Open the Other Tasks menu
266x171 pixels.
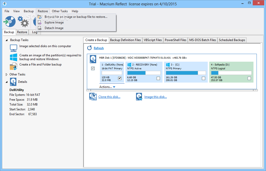[x=60, y=11]
